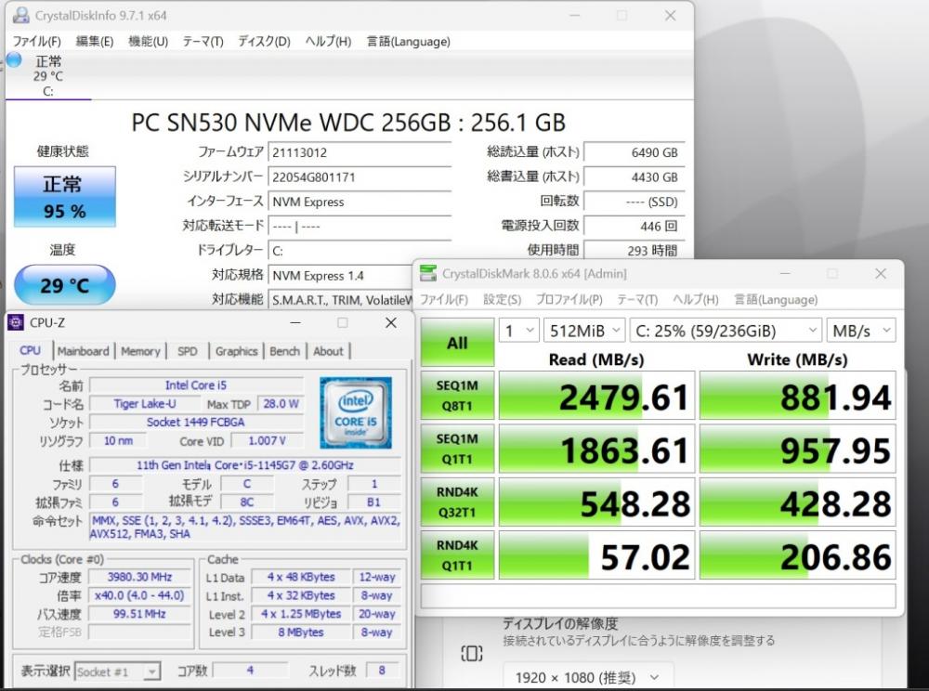Click core speed value 3980.30 MHz

(139, 577)
